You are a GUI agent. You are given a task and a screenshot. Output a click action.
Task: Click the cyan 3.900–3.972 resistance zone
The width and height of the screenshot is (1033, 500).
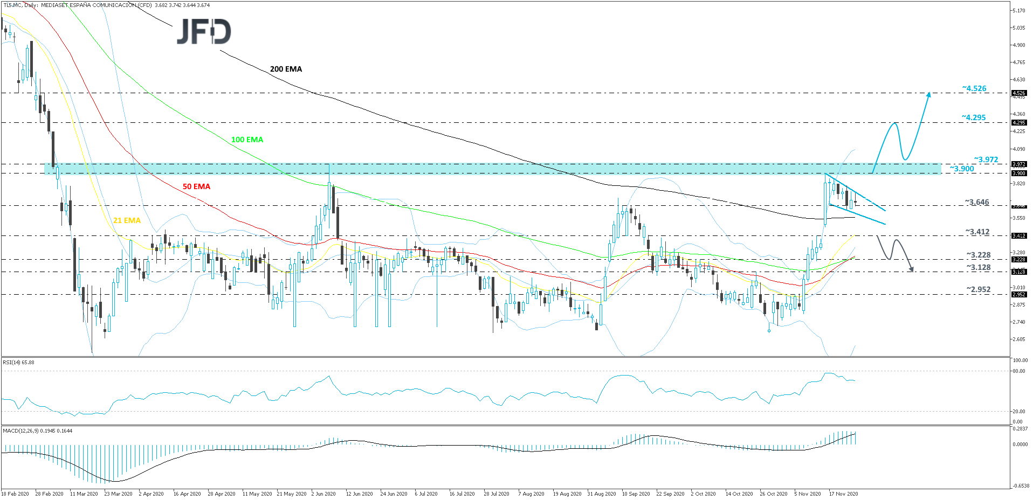(485, 169)
